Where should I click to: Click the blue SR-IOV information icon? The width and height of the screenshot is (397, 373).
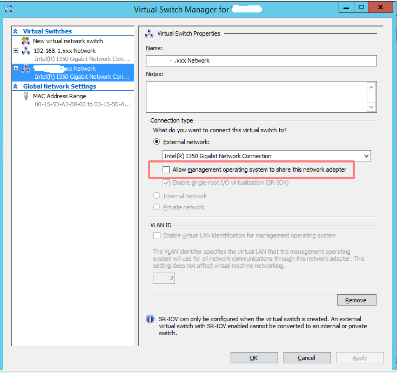click(150, 319)
